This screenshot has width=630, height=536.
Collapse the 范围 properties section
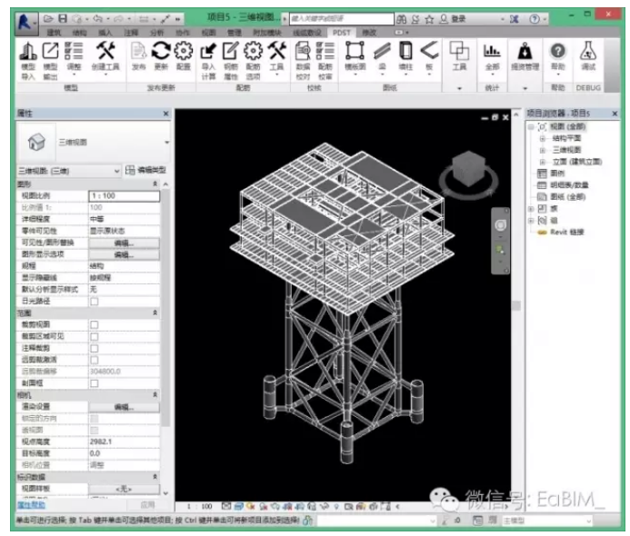(x=155, y=313)
